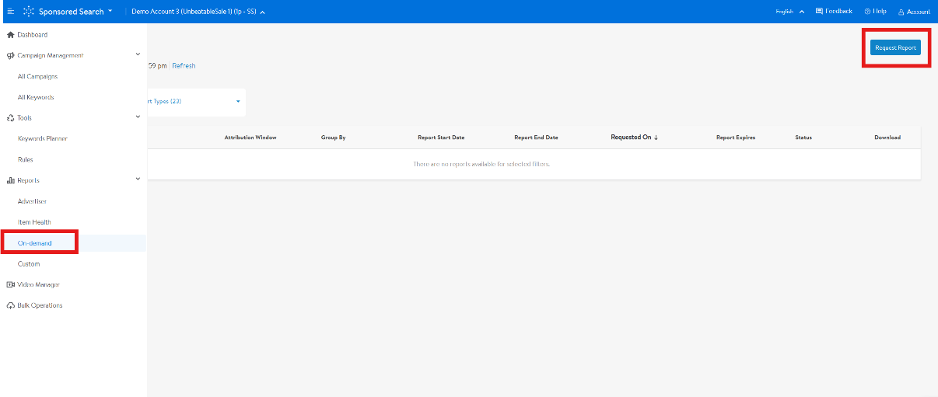The width and height of the screenshot is (938, 397).
Task: Go to On-demand reports
Action: tap(35, 243)
